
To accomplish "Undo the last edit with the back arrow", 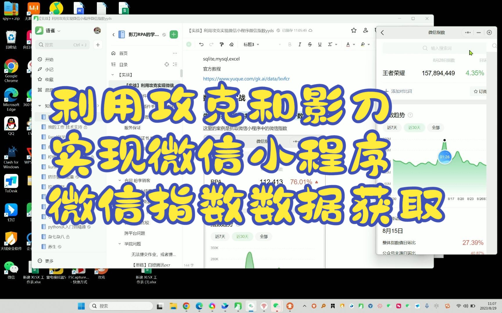I will pyautogui.click(x=202, y=44).
